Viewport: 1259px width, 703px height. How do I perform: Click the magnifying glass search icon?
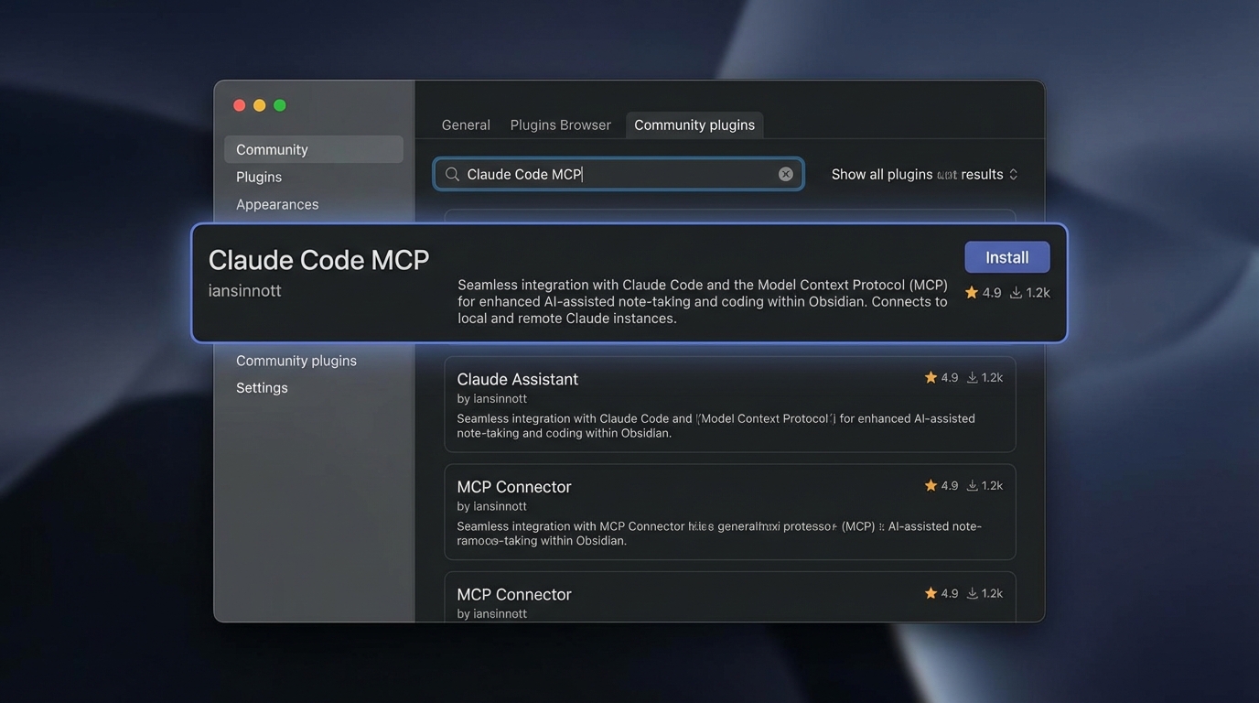click(x=452, y=174)
